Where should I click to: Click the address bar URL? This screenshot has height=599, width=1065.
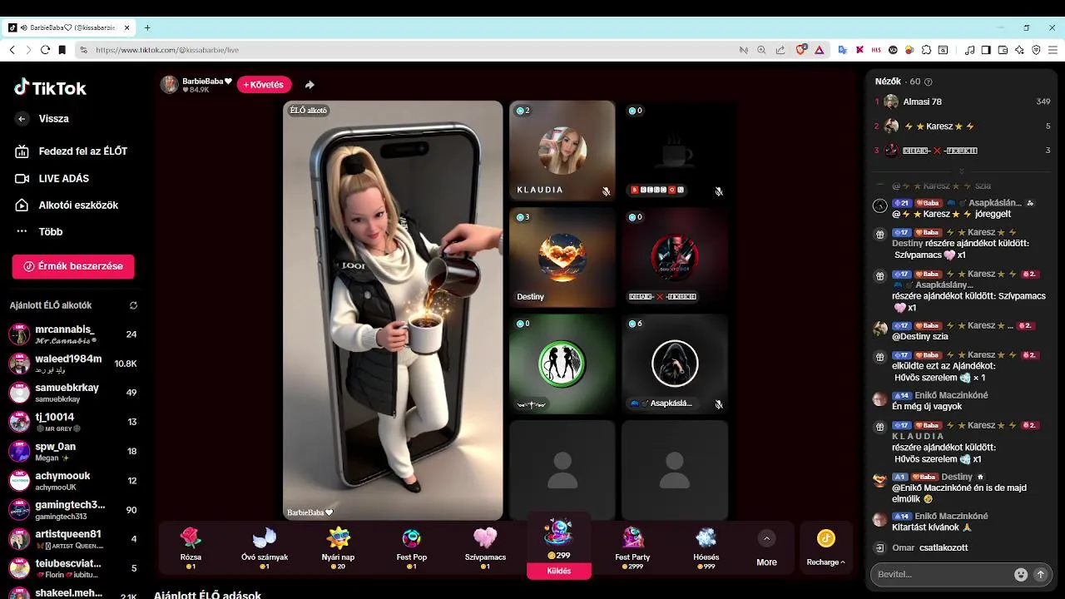pos(167,50)
